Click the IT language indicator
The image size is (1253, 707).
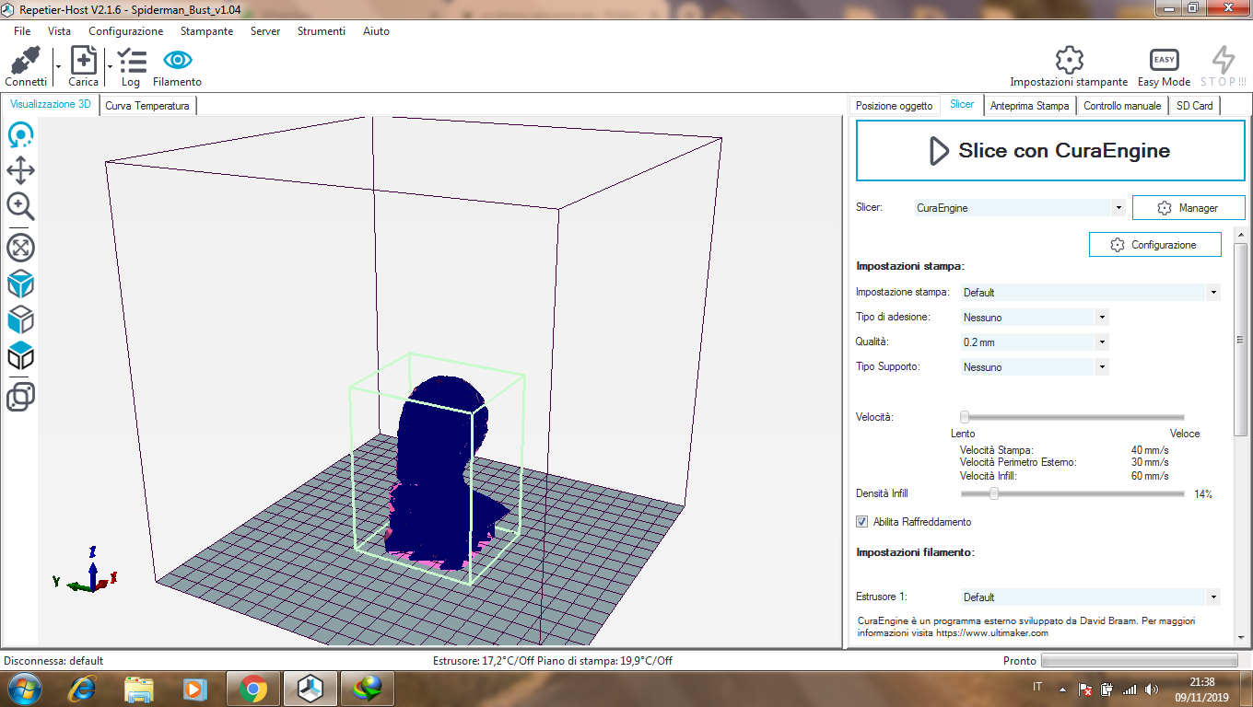pos(1037,688)
